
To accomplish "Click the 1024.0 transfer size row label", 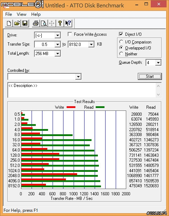I will pyautogui.click(x=14, y=171).
